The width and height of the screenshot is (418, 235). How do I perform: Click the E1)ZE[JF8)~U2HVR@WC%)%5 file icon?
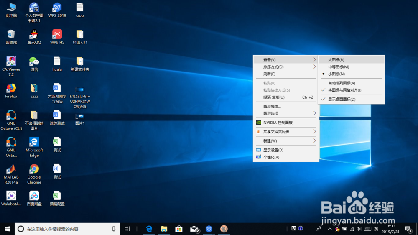tap(80, 97)
